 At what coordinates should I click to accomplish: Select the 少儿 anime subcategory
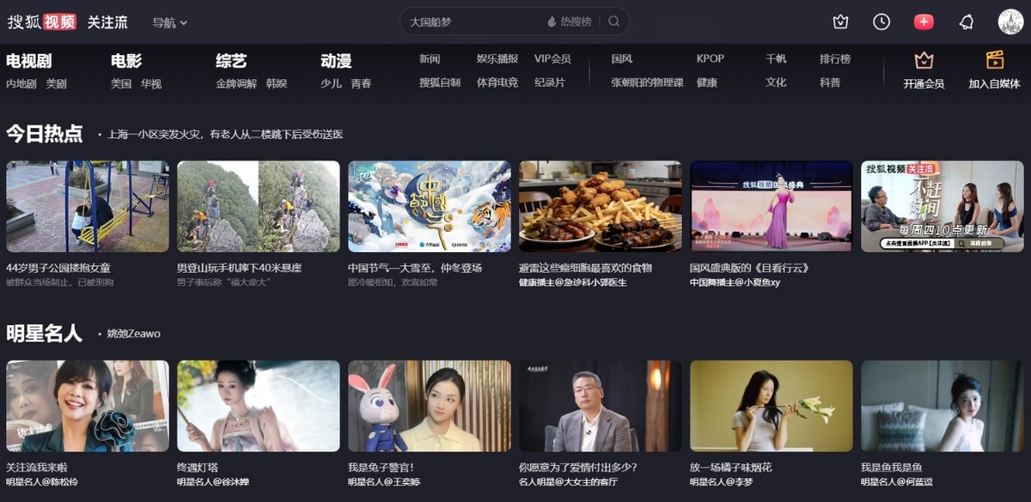331,84
